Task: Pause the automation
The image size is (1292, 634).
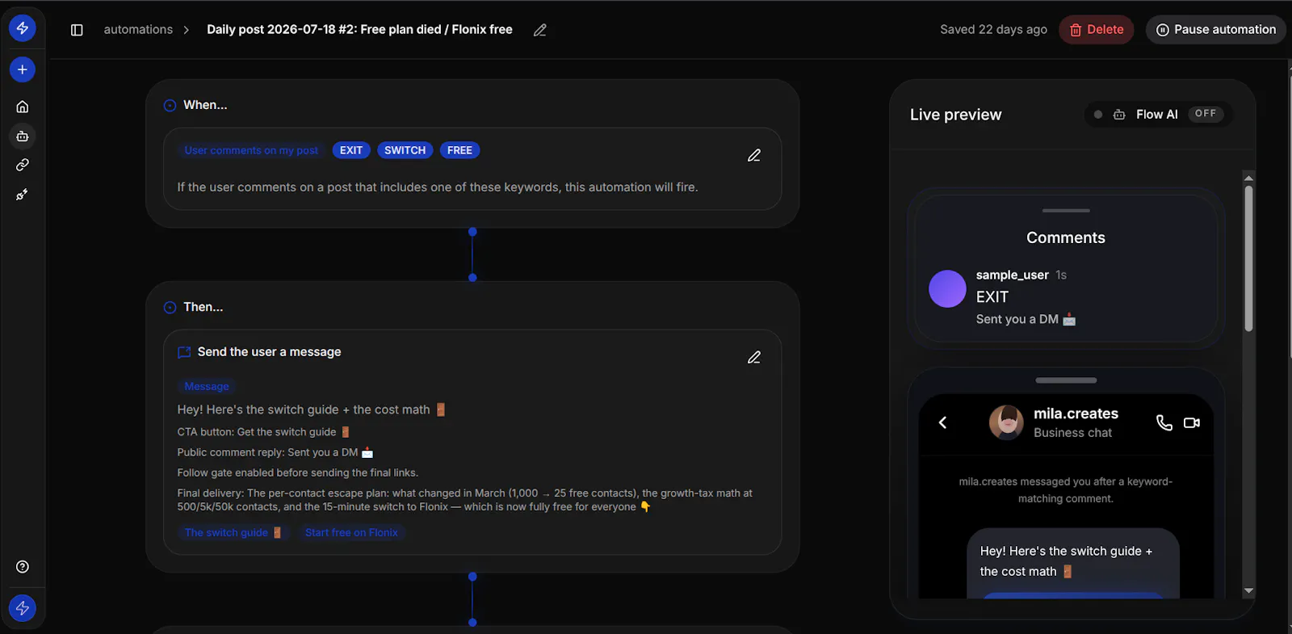Action: [x=1215, y=30]
